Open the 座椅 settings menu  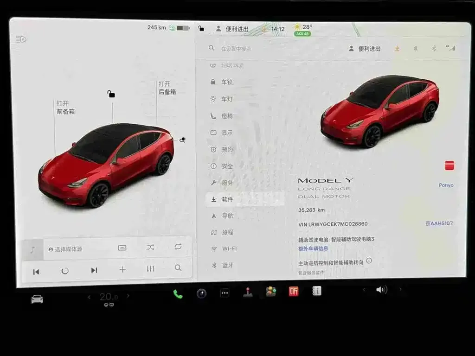point(246,116)
